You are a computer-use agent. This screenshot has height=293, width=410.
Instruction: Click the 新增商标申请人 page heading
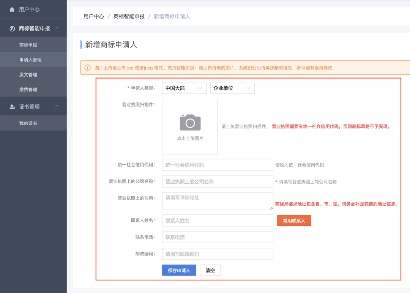[111, 45]
